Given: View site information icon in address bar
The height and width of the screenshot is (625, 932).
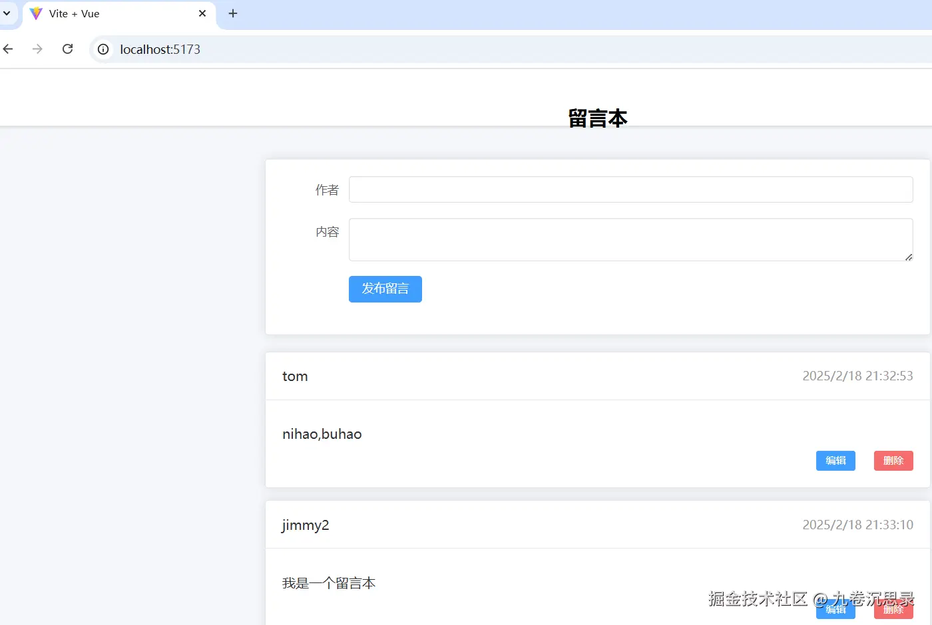Looking at the screenshot, I should coord(103,49).
